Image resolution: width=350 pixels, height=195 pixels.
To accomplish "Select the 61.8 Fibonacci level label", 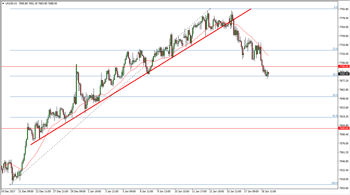I will [335, 116].
